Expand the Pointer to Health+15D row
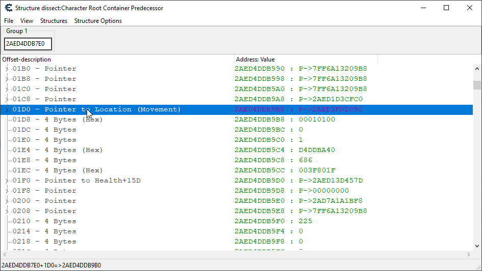Image resolution: width=482 pixels, height=271 pixels. 7,180
